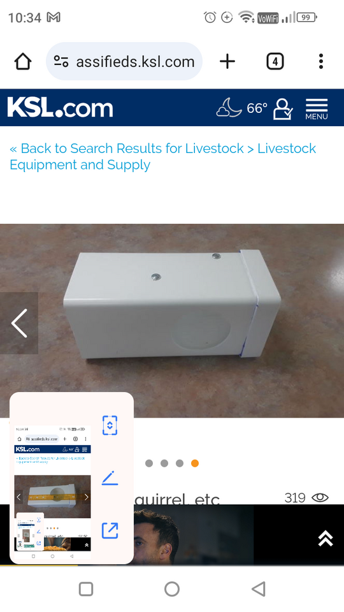This screenshot has height=612, width=344.
Task: Open the user account icon
Action: click(x=283, y=108)
